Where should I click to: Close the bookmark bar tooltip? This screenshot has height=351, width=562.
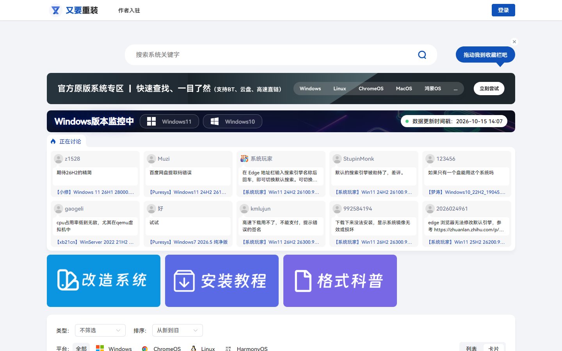(514, 42)
